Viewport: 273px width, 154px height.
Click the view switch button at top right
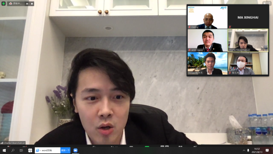coord(267,3)
